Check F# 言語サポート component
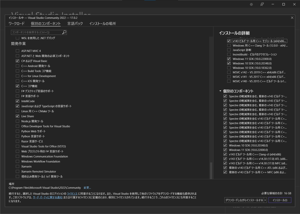The width and height of the screenshot is (300, 214). (x=17, y=96)
